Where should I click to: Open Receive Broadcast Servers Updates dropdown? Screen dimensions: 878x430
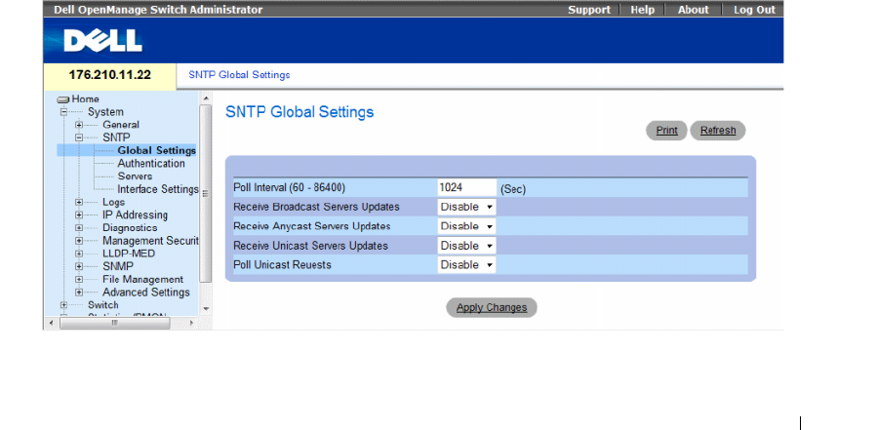[466, 207]
